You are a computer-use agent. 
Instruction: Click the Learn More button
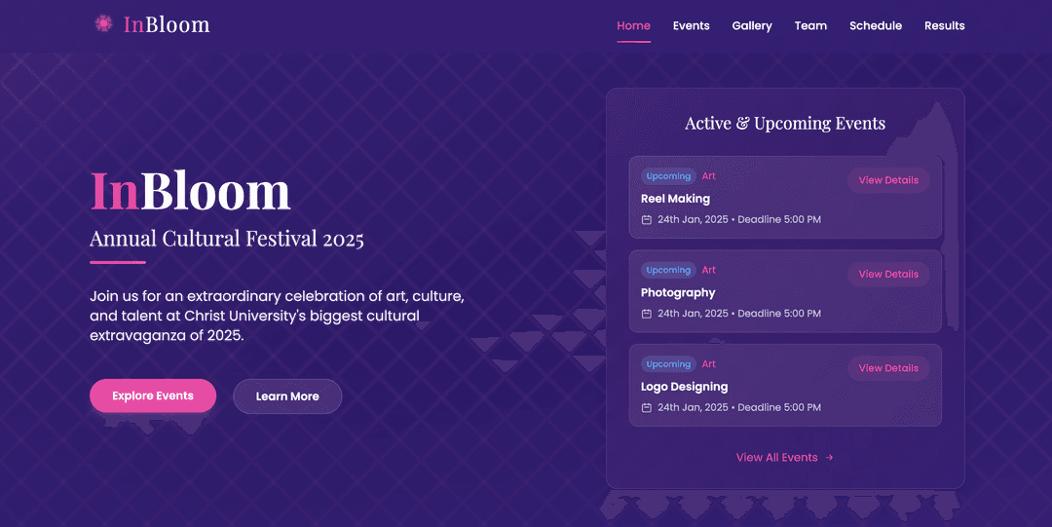287,396
